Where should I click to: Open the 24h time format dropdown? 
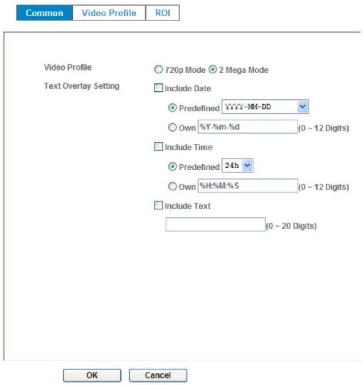coord(237,166)
